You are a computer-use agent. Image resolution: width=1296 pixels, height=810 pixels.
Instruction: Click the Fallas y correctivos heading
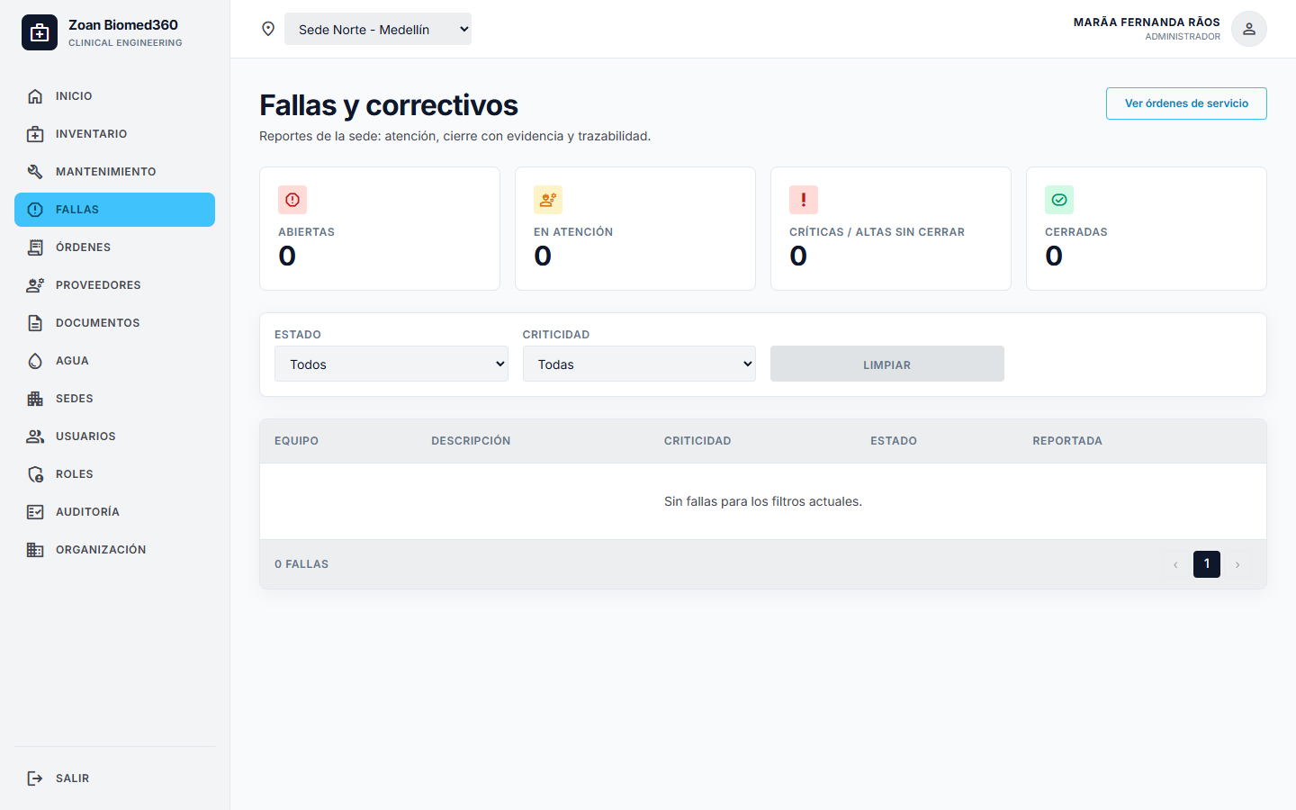pyautogui.click(x=389, y=105)
